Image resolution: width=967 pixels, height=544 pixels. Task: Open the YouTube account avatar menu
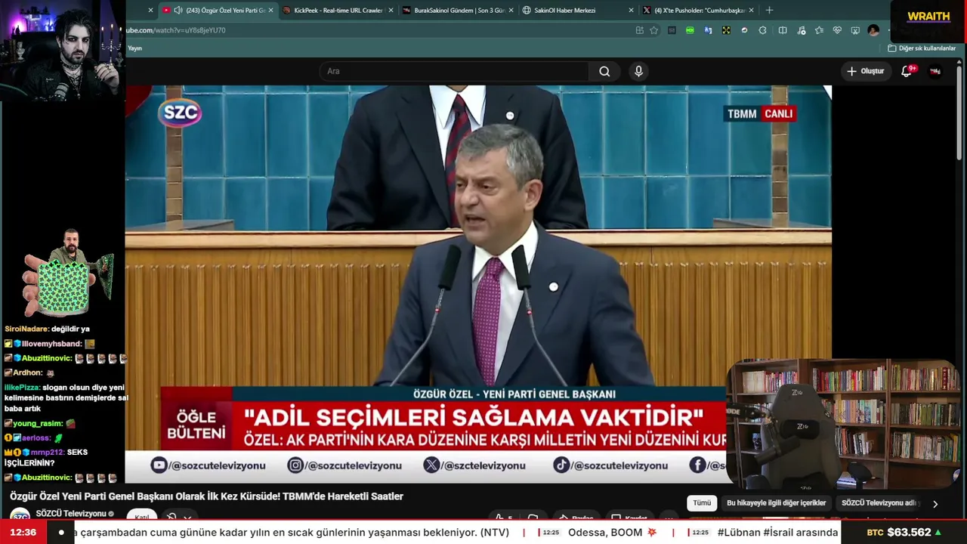pos(935,71)
